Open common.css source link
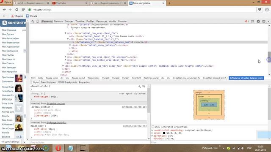This screenshot has width=271, height=152. tap(135, 126)
